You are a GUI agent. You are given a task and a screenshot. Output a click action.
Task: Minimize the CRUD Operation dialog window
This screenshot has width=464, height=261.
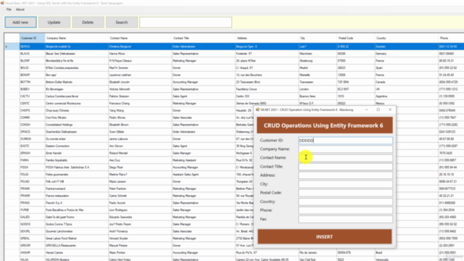click(x=366, y=109)
